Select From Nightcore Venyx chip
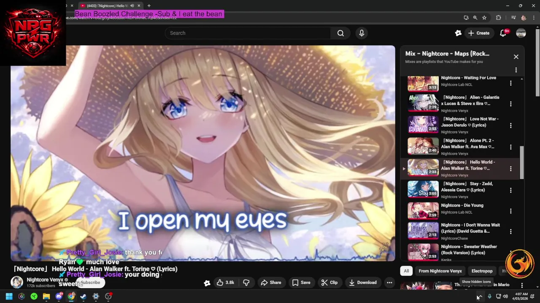 click(440, 271)
